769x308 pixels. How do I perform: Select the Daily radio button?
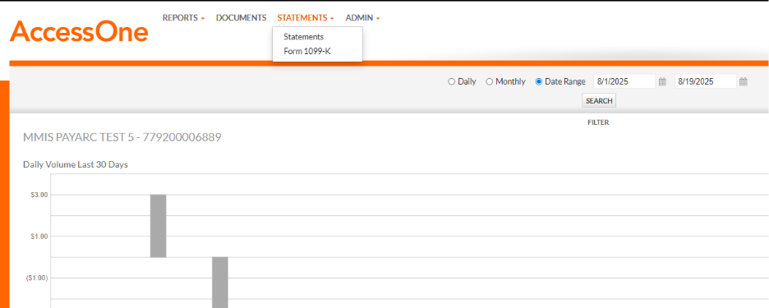(x=451, y=82)
